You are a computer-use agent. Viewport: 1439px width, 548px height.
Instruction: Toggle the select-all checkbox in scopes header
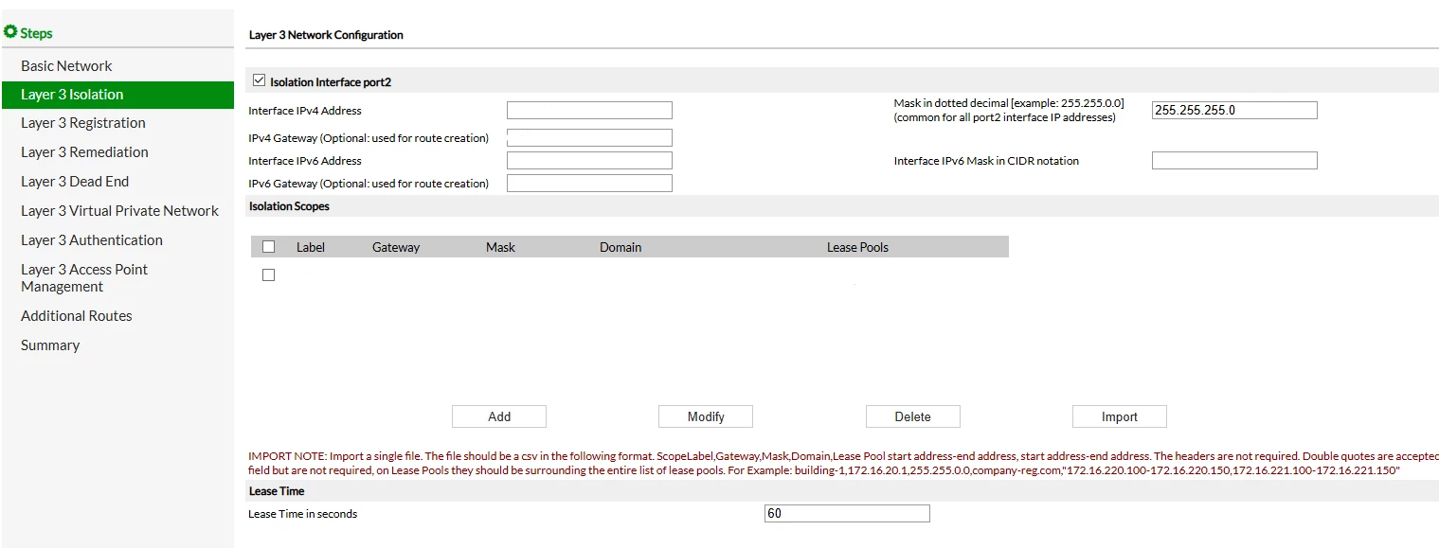coord(269,247)
